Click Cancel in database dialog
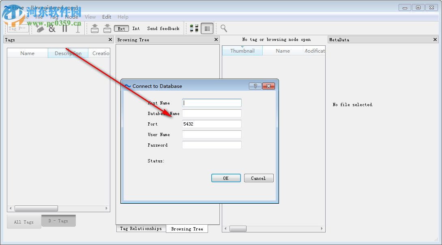This screenshot has width=442, height=245. pos(258,178)
